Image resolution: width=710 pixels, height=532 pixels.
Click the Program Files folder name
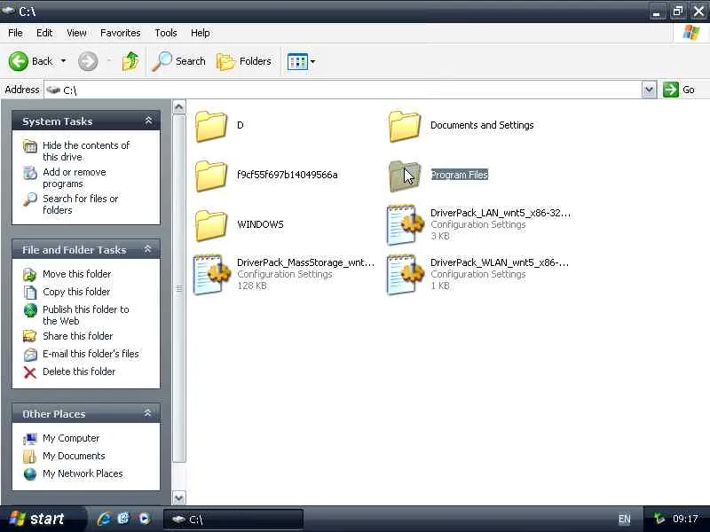pyautogui.click(x=459, y=175)
